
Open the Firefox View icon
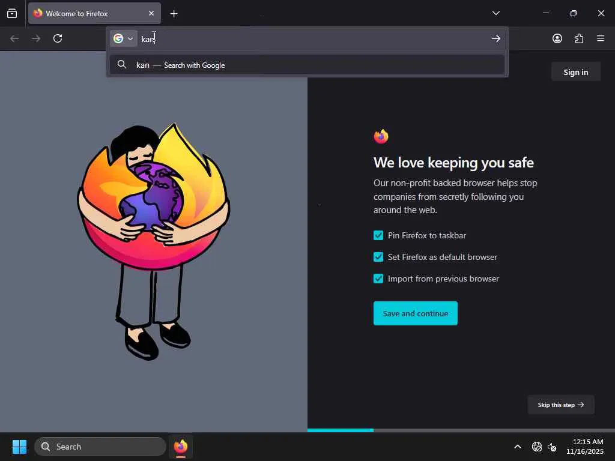tap(12, 13)
